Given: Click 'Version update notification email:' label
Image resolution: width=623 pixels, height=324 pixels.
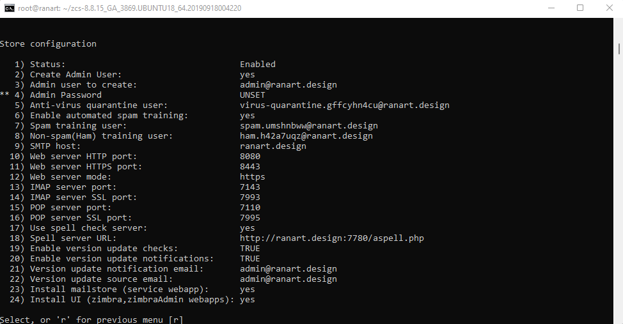Looking at the screenshot, I should pyautogui.click(x=116, y=269).
